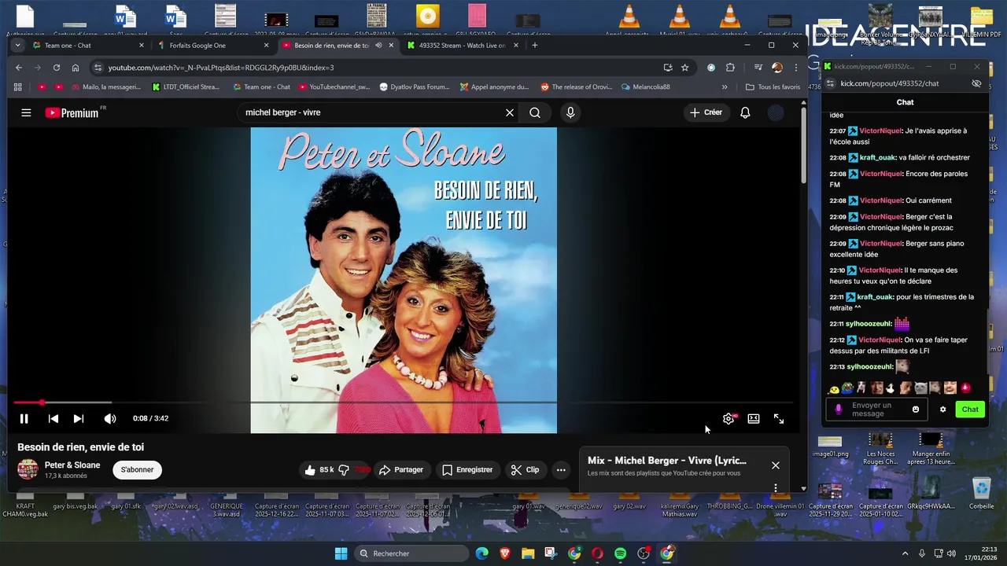1007x566 pixels.
Task: Open Chrome three-dot menu
Action: (795, 68)
